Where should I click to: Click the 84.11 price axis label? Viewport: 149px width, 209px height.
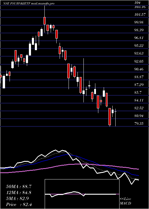coord(139,100)
